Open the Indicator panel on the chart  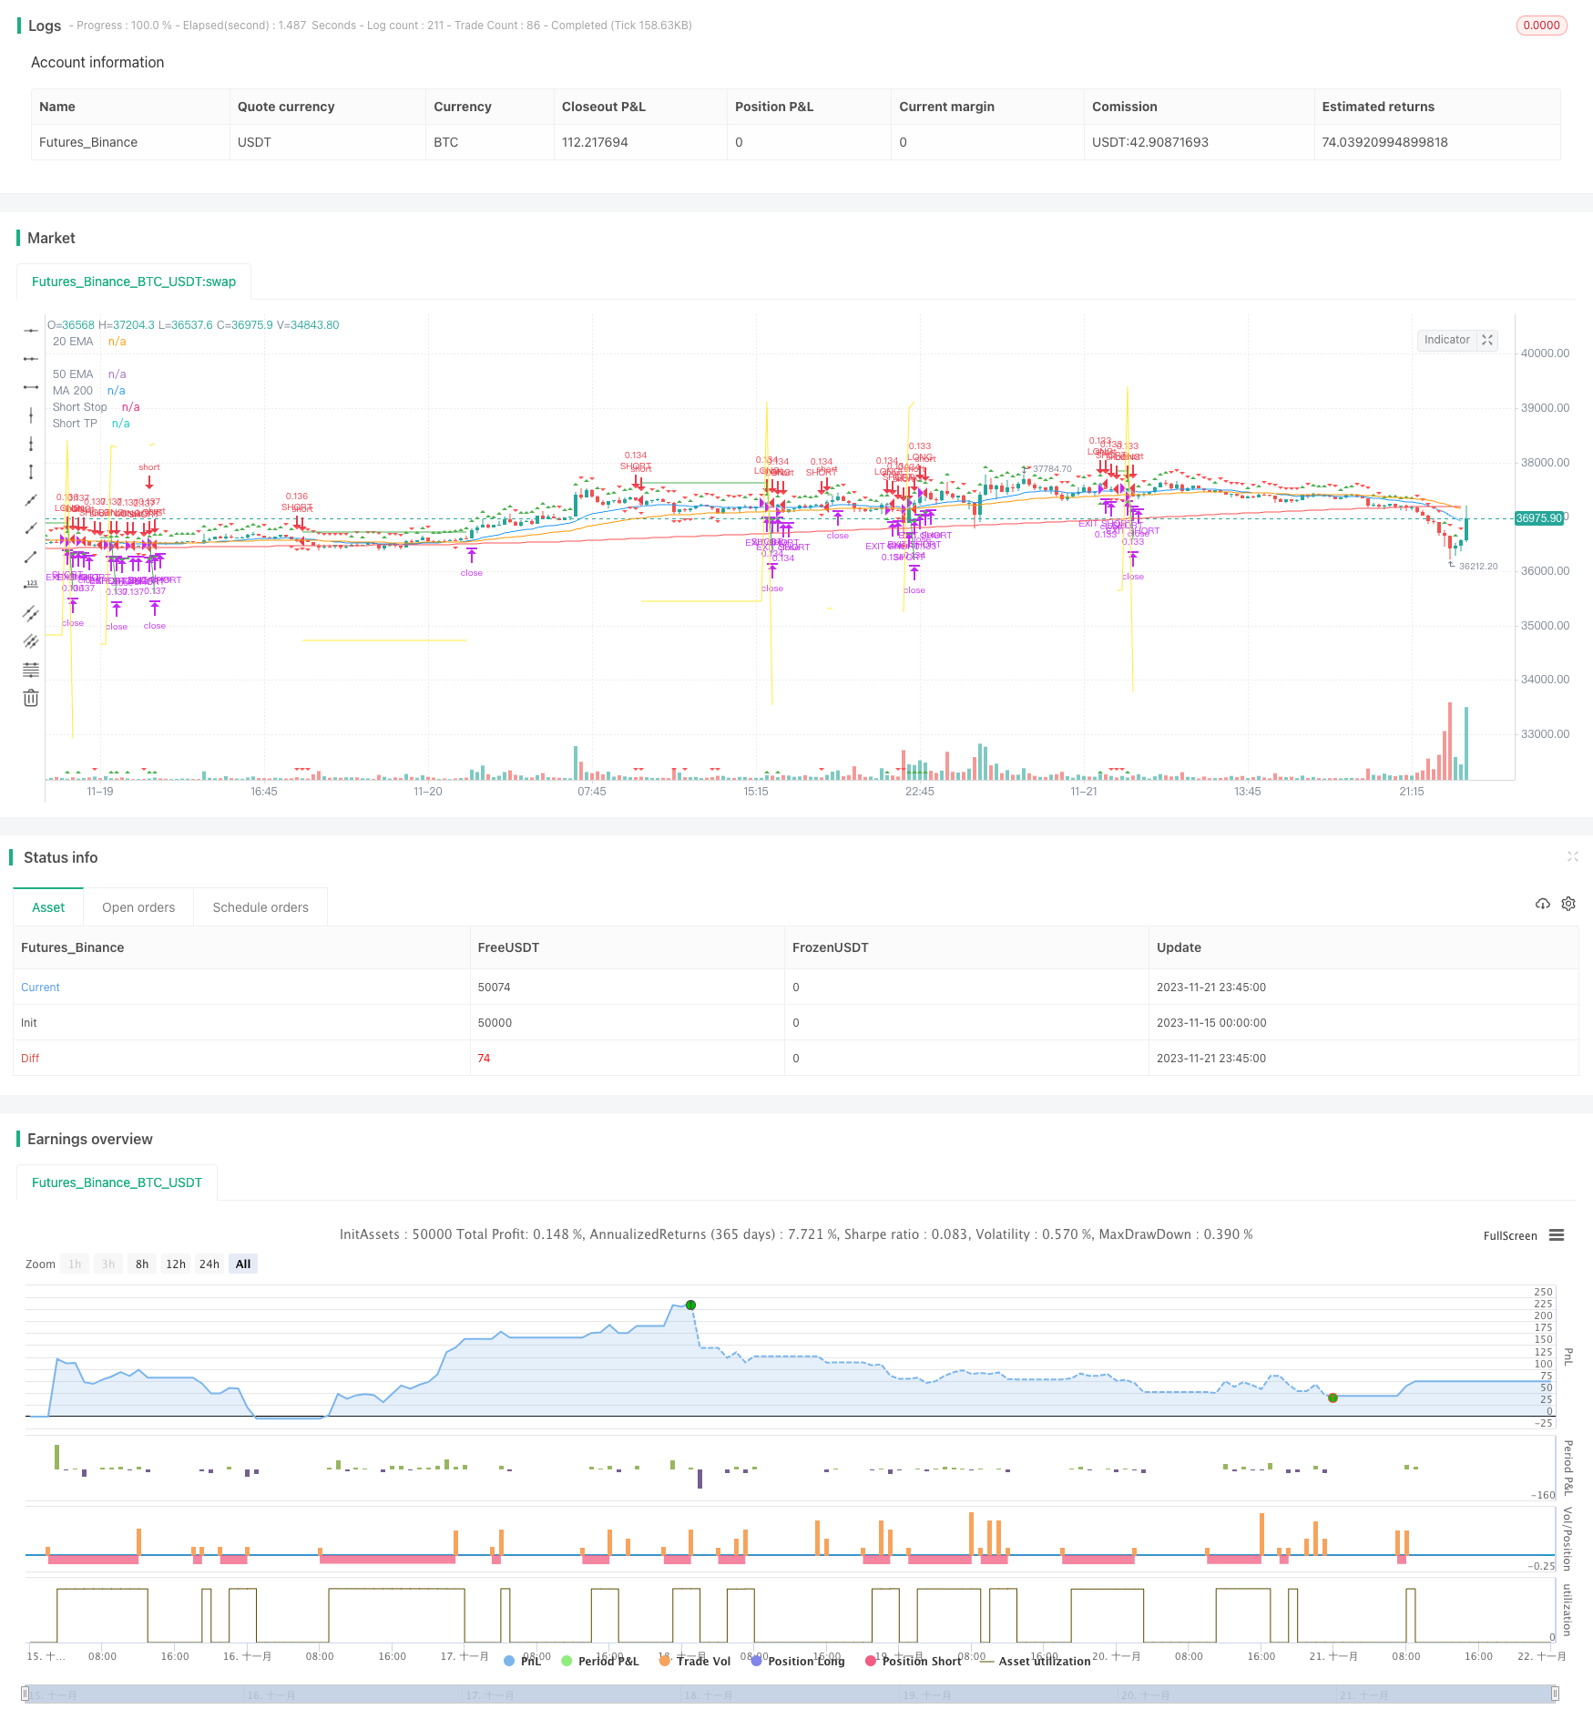(1446, 340)
